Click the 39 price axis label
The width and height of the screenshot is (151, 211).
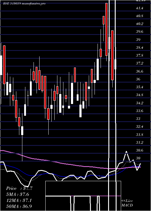tap(138, 40)
